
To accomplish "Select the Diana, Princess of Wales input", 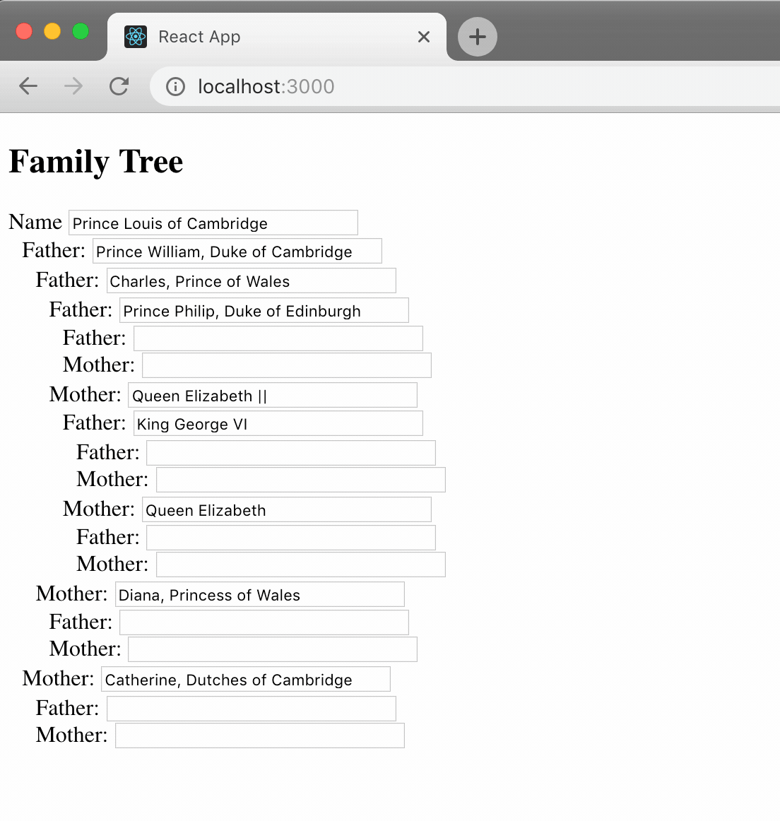I will (x=260, y=594).
